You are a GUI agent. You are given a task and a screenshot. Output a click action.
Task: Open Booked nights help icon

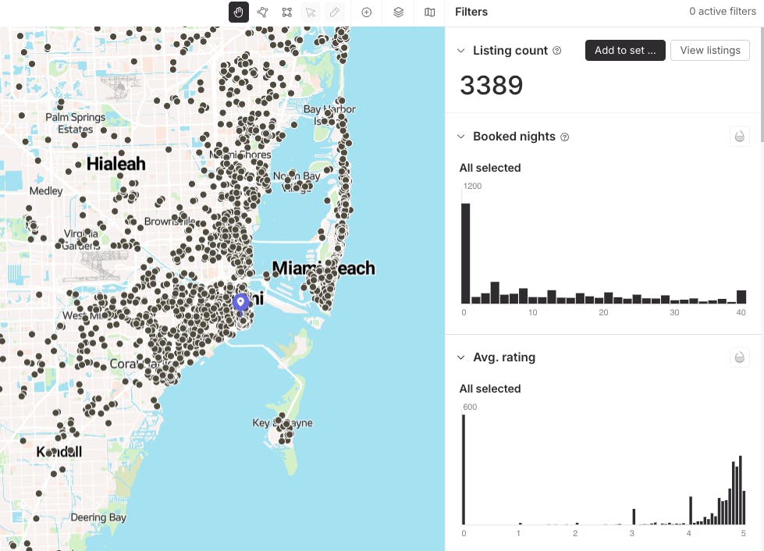click(565, 137)
